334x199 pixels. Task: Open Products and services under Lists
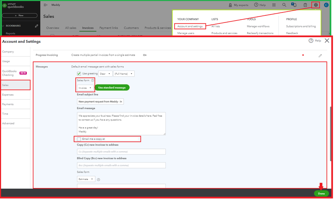224,33
